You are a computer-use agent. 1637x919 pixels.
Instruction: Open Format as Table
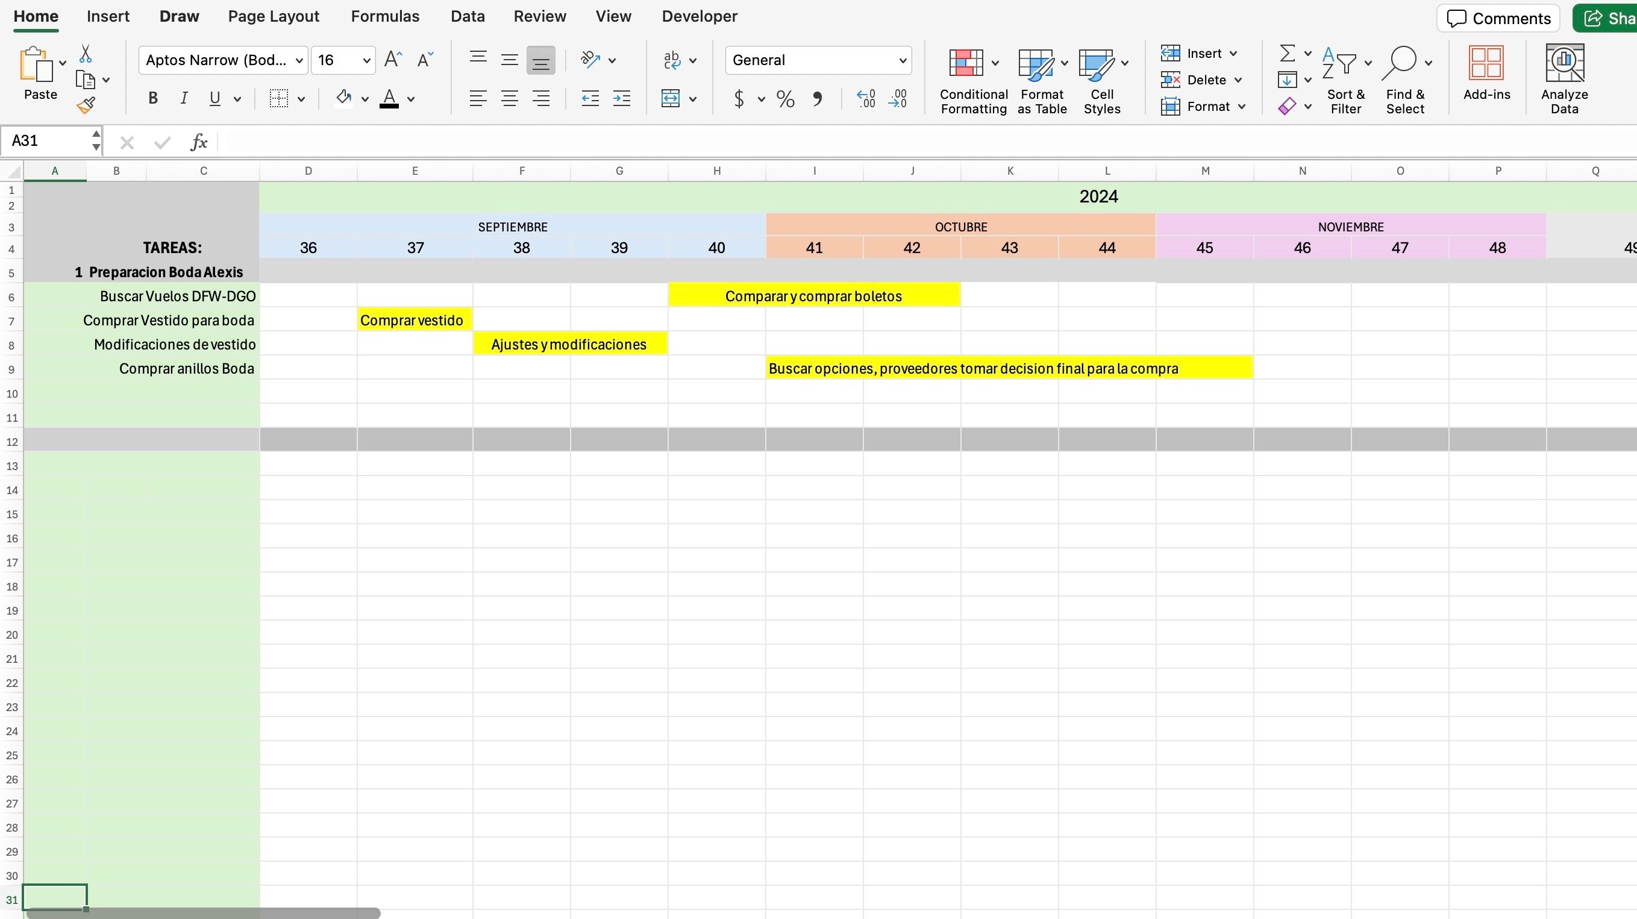(1042, 81)
